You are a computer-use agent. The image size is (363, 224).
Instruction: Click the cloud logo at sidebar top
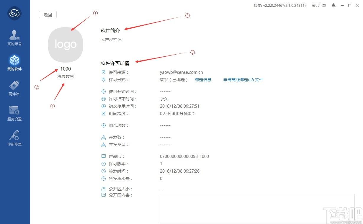click(14, 13)
